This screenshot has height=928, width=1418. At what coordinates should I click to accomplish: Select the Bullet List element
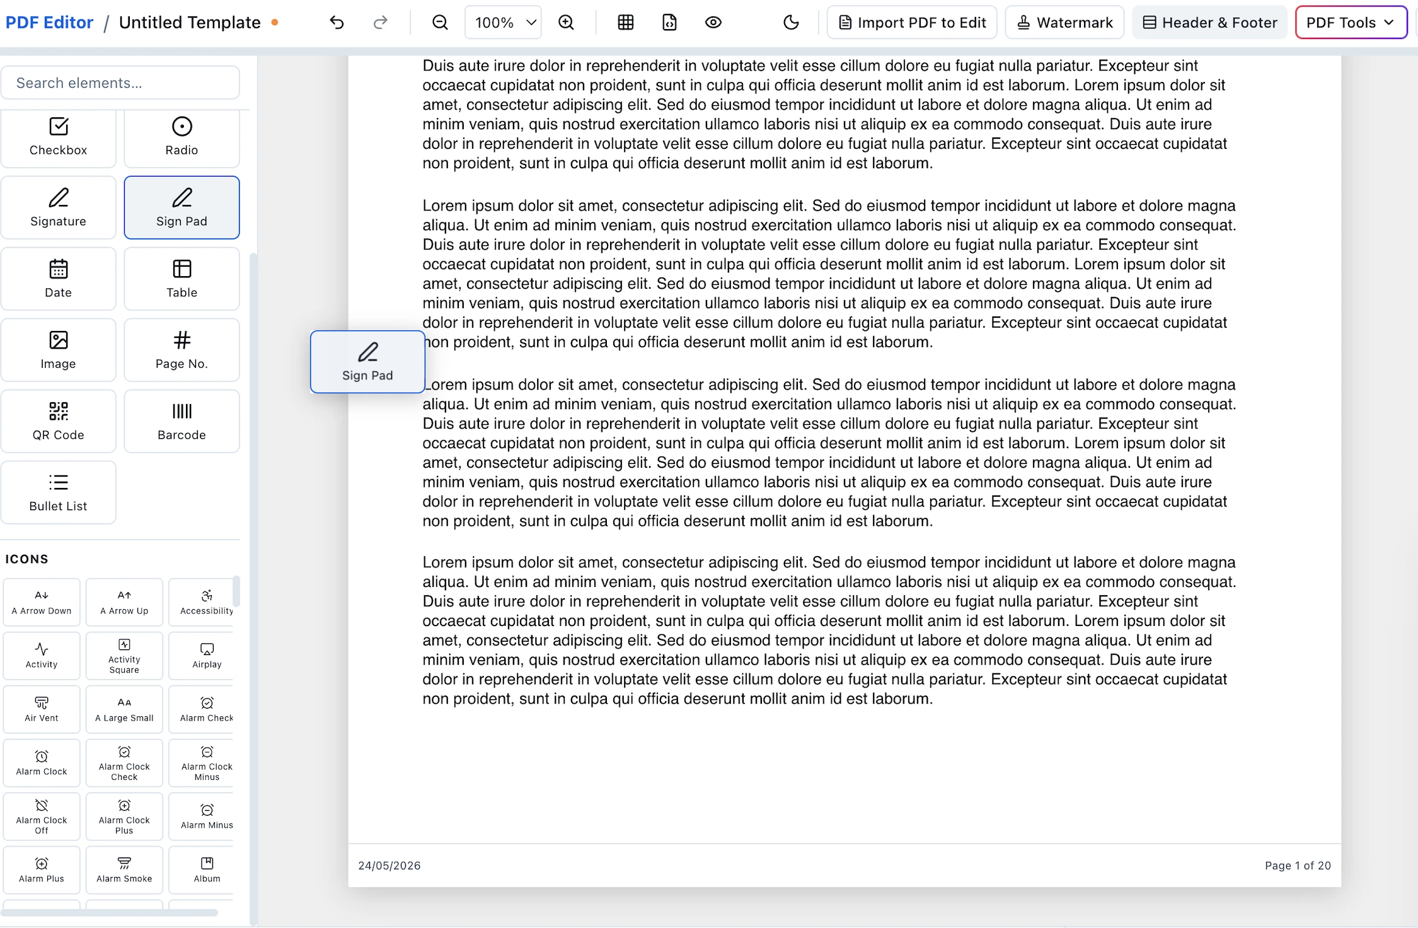point(58,492)
